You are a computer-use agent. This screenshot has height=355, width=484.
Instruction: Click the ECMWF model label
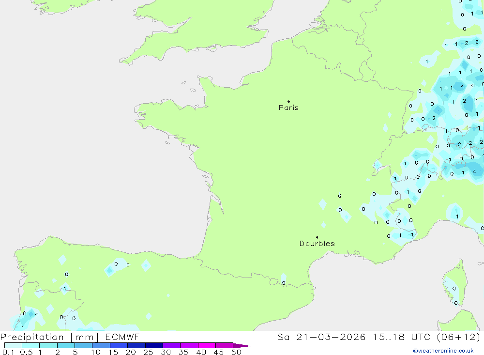(122, 337)
